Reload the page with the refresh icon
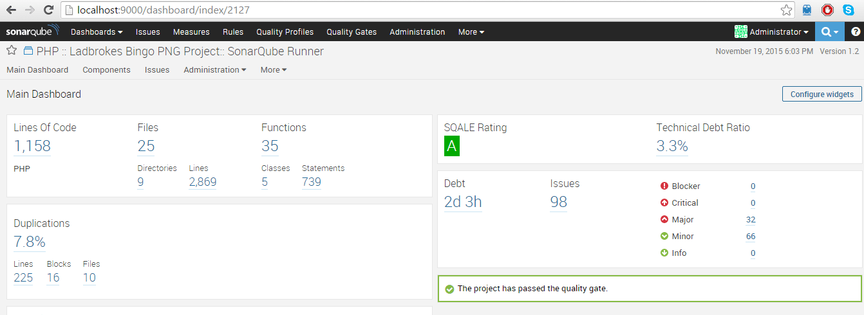Screen dimensions: 864x315 (48, 10)
